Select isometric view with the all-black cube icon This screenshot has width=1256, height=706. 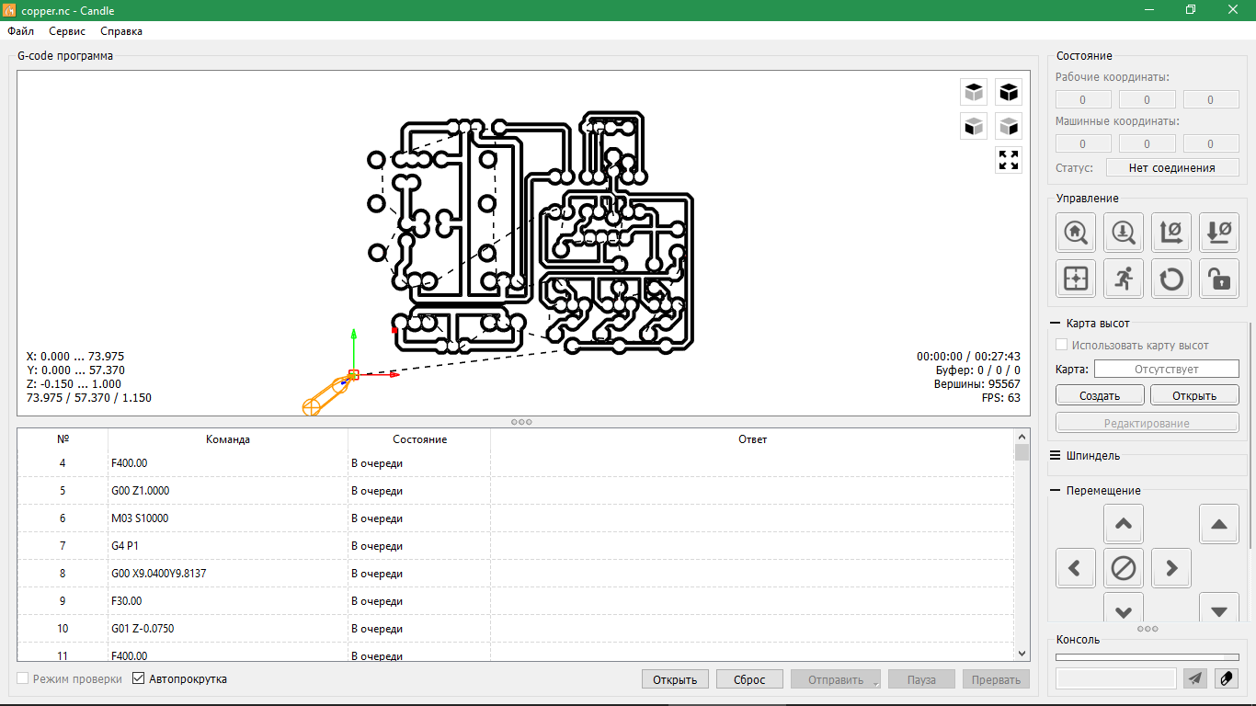(1009, 92)
